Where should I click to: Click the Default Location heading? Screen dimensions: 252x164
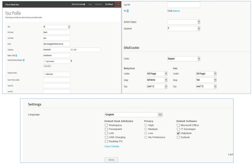[132, 48]
